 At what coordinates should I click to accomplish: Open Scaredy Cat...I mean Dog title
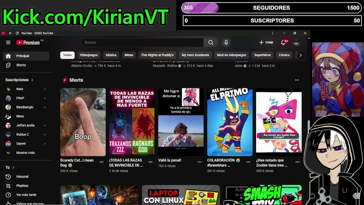pos(77,163)
